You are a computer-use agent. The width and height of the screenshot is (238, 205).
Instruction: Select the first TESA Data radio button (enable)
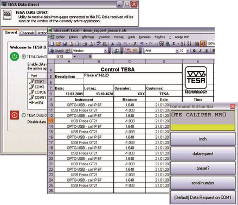click(x=24, y=57)
